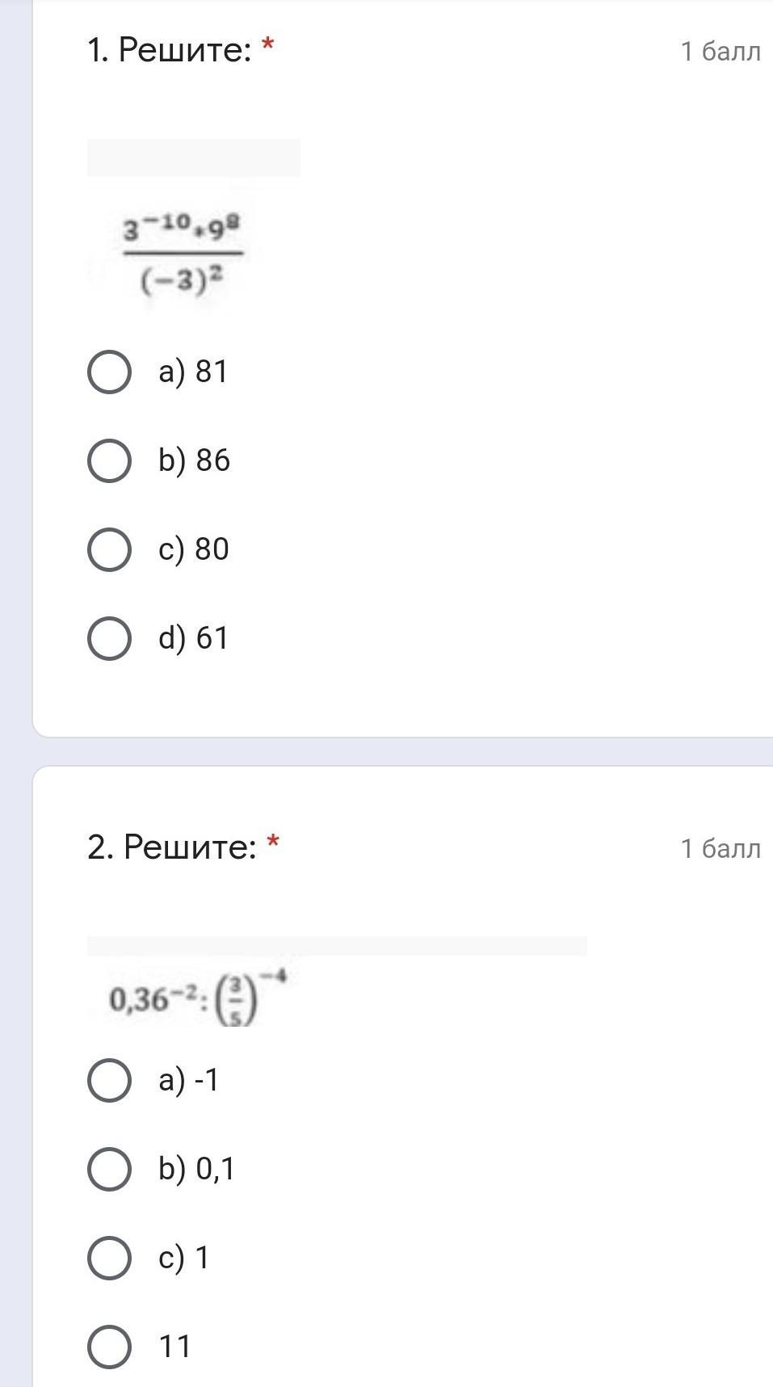Click the lavender gap between the question cards

(404, 751)
